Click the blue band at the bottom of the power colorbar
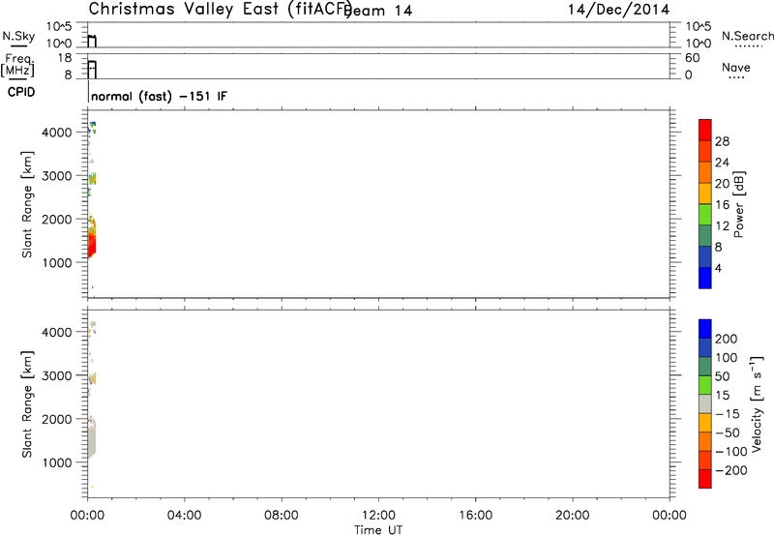This screenshot has height=536, width=774. point(705,278)
